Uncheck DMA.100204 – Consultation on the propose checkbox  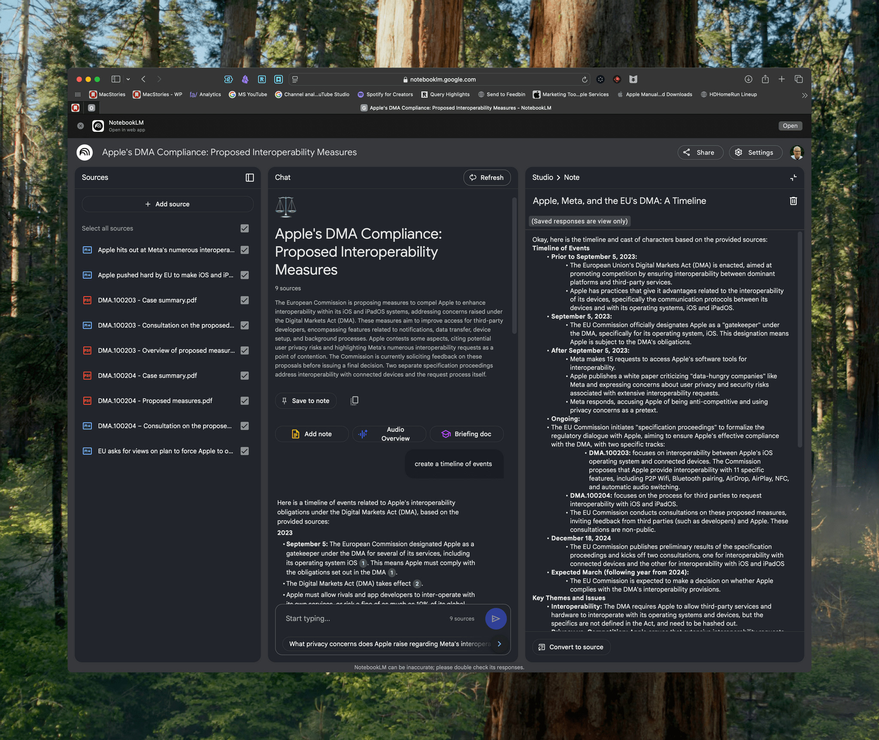(x=245, y=426)
